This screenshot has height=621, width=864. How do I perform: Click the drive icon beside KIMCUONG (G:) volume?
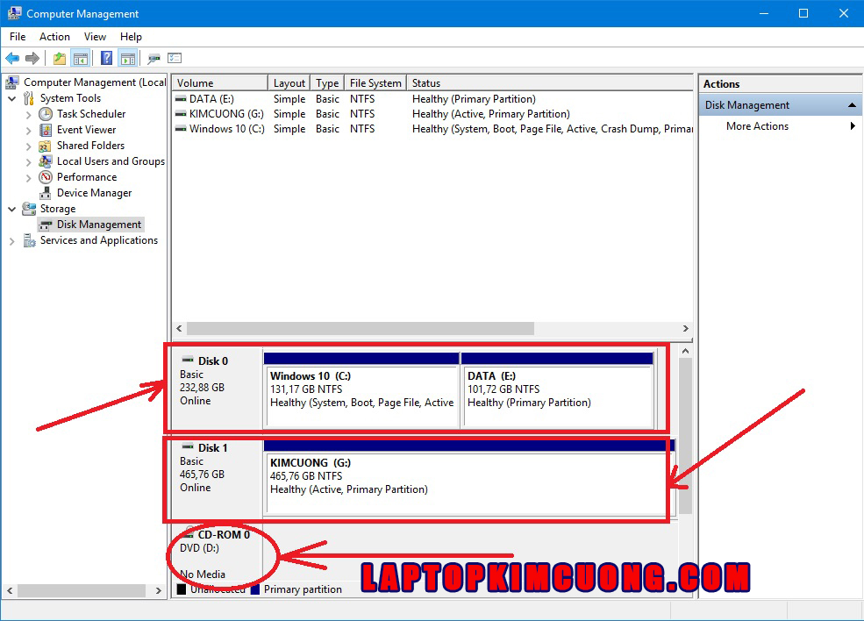[x=181, y=114]
